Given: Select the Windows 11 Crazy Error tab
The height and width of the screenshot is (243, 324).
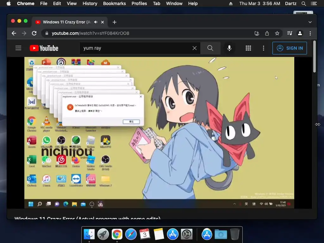Looking at the screenshot, I should click(66, 22).
